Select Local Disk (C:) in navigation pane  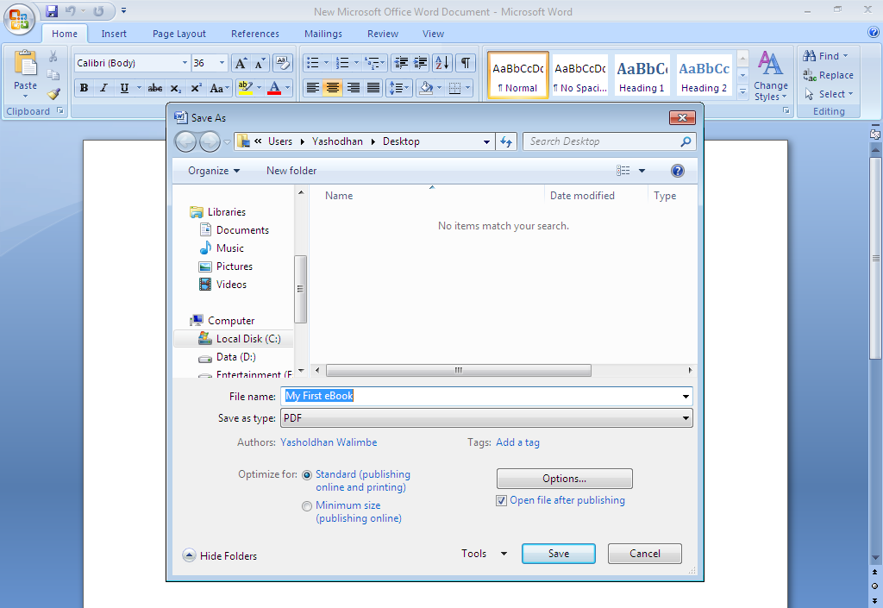coord(234,339)
